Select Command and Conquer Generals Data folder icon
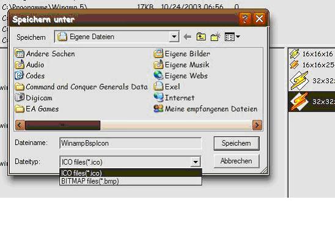335x235 pixels. coord(20,87)
